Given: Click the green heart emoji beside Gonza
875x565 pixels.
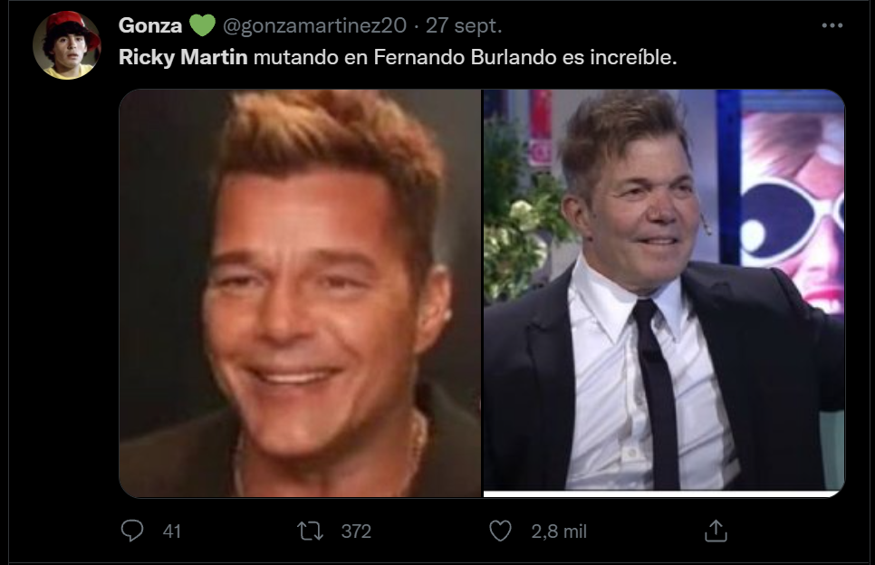Looking at the screenshot, I should [202, 25].
